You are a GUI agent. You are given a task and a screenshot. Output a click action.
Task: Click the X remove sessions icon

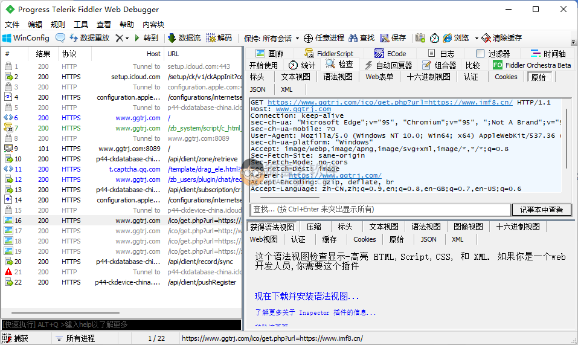[x=119, y=38]
